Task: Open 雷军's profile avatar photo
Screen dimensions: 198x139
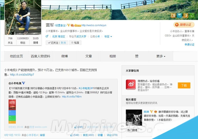Action: (23, 17)
